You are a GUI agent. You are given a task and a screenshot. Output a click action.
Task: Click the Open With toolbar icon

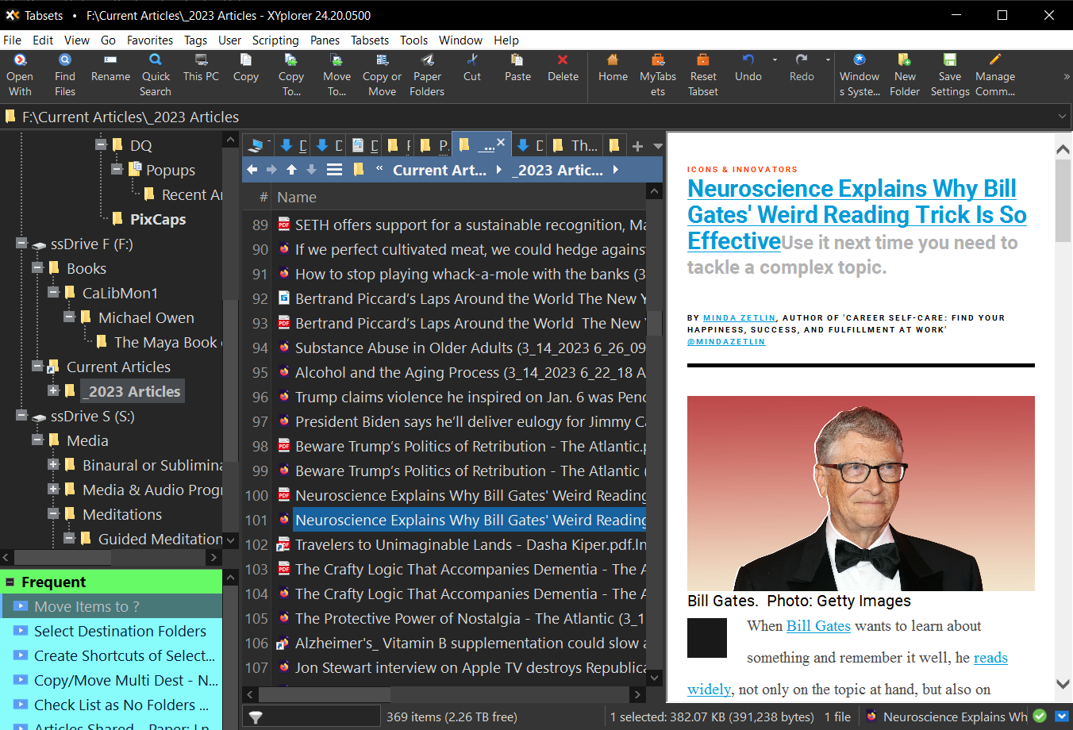click(x=20, y=60)
